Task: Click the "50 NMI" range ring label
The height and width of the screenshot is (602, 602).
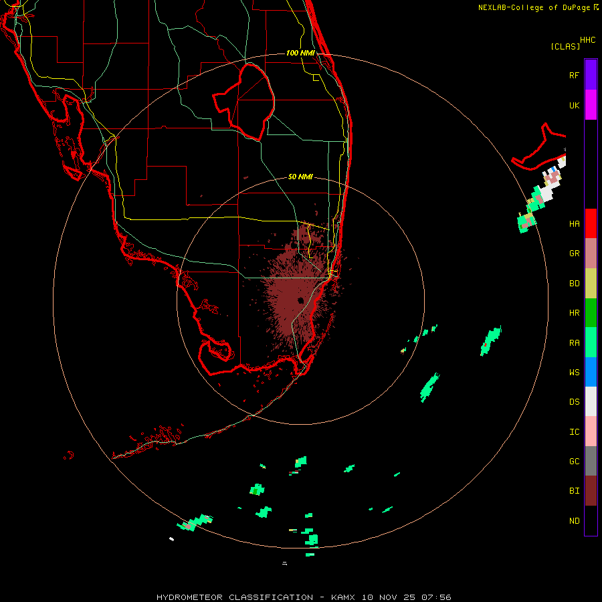Action: coord(300,177)
